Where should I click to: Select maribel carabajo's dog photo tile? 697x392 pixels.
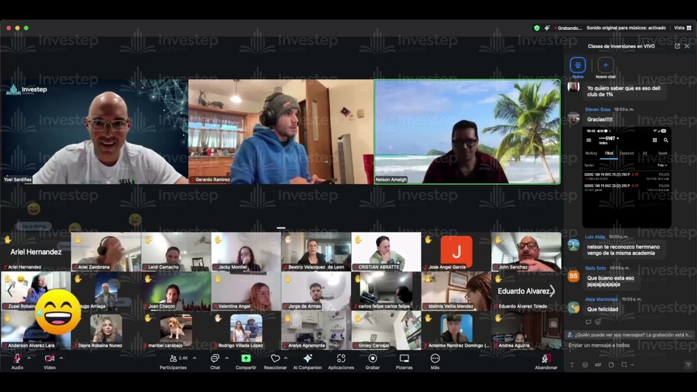click(176, 330)
